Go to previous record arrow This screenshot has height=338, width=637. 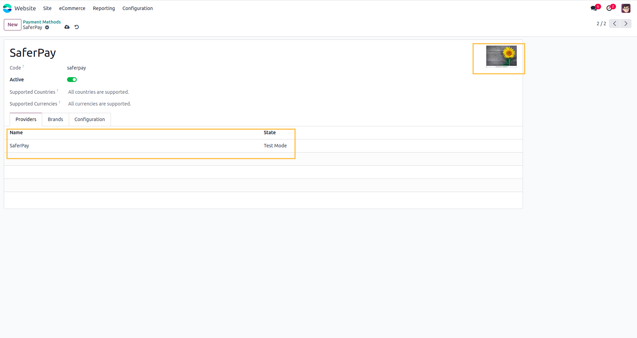(615, 24)
